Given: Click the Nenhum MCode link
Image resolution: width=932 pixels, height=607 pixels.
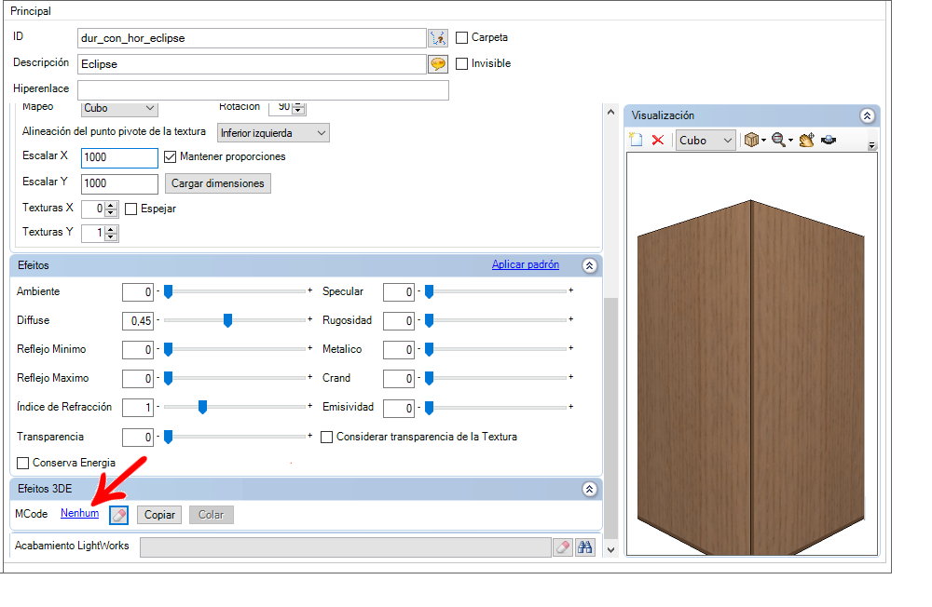Looking at the screenshot, I should tap(79, 513).
